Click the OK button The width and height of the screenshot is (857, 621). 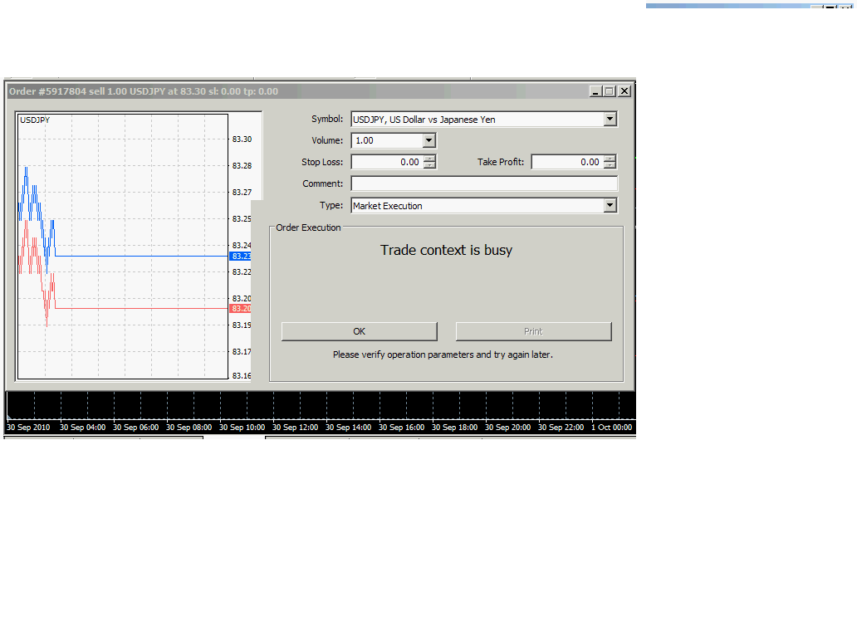coord(359,331)
